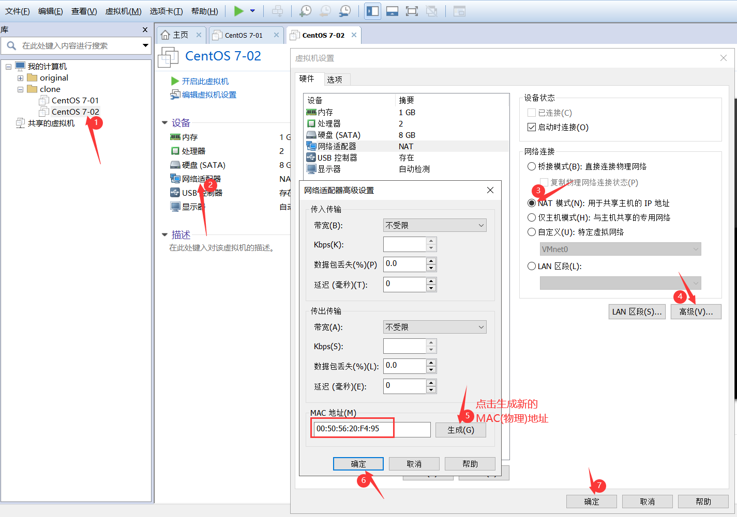This screenshot has width=737, height=517.
Task: Open the 编辑(E) menu
Action: coord(51,11)
